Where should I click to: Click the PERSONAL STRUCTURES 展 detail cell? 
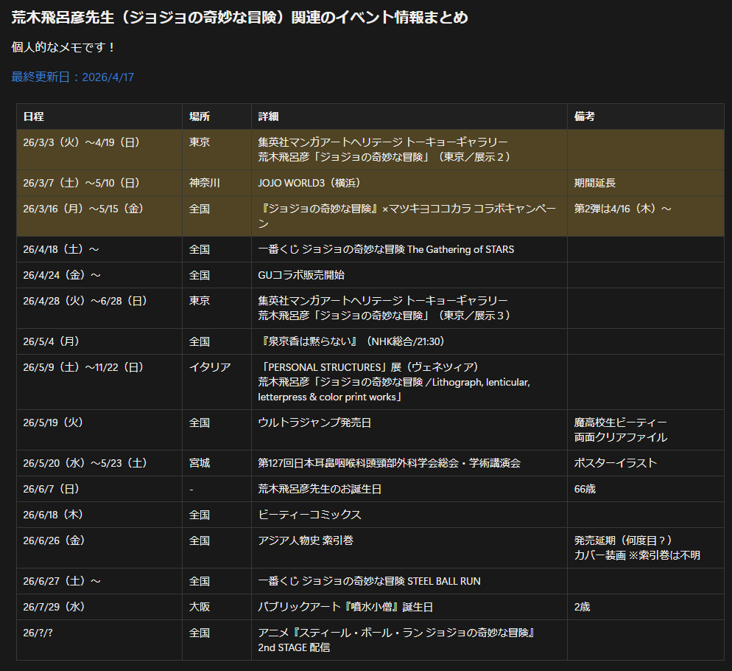pos(409,382)
